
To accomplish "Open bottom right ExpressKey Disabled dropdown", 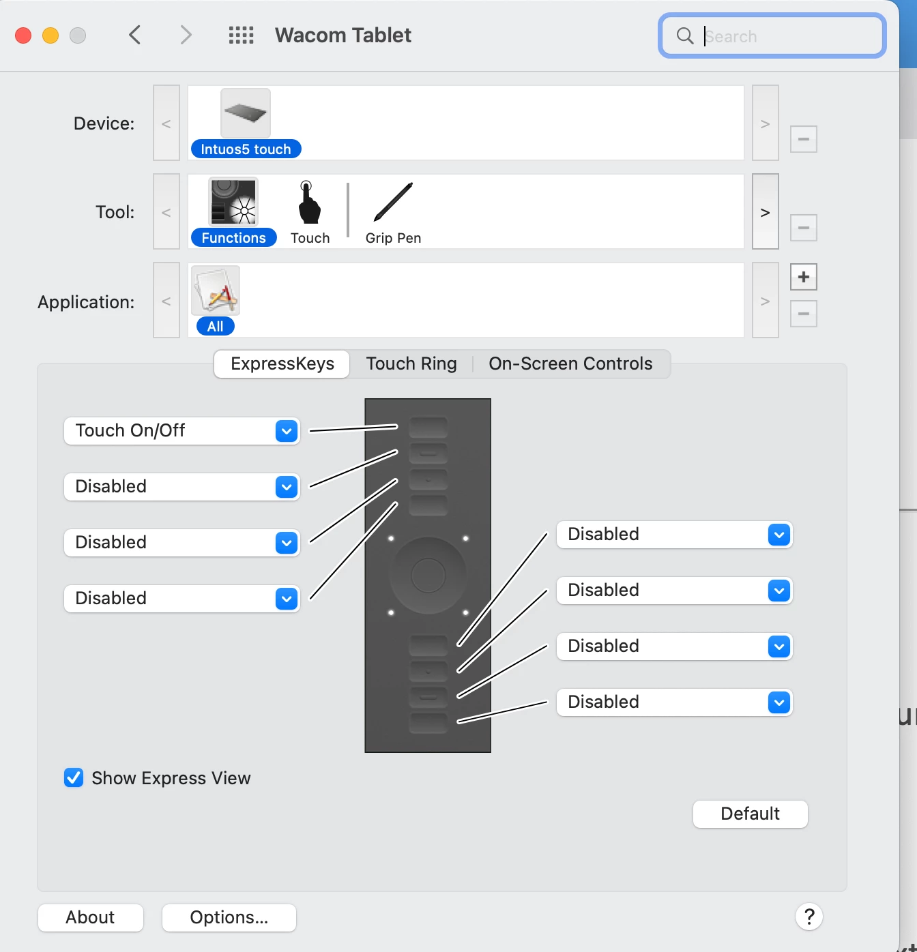I will point(674,702).
